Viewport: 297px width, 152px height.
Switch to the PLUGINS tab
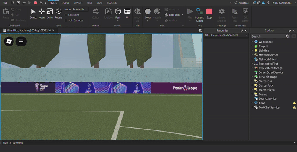[x=112, y=3]
